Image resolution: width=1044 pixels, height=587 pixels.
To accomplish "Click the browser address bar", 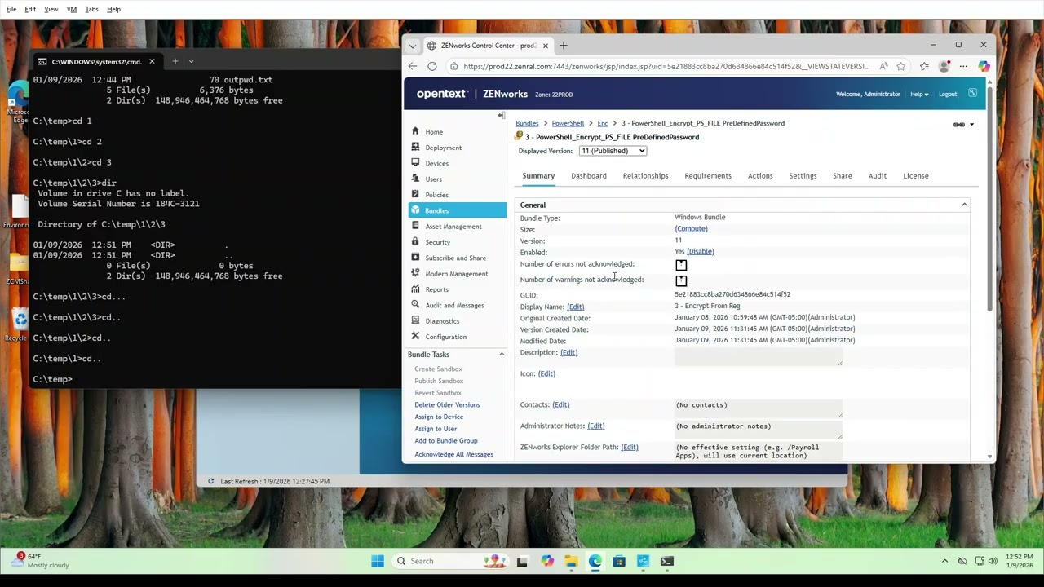I will point(666,67).
